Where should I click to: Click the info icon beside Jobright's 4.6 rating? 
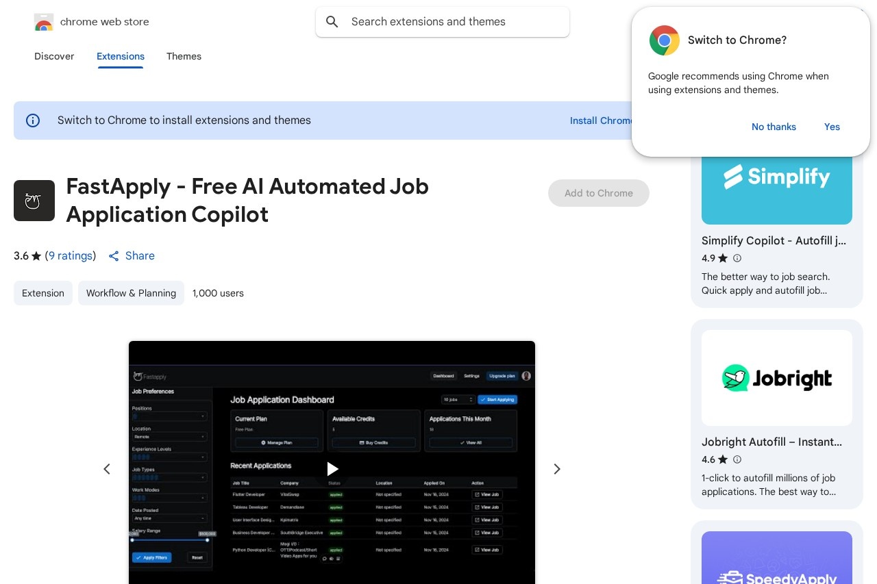(737, 459)
